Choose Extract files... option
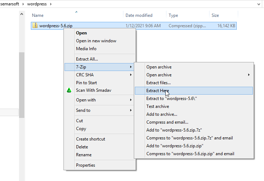This screenshot has height=181, width=264. point(194,83)
